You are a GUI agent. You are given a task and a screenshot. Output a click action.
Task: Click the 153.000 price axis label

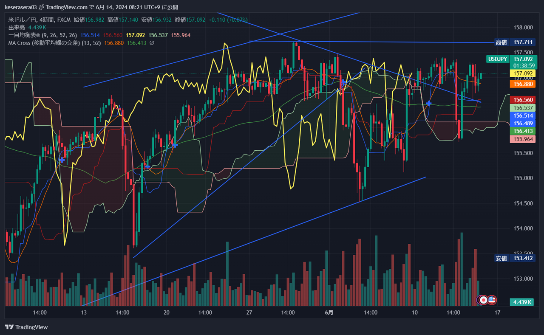pos(523,279)
